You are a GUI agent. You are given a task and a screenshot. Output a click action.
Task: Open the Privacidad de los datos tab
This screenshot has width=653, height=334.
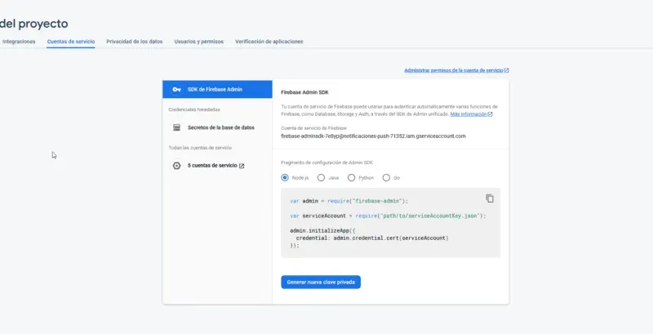[x=135, y=41]
